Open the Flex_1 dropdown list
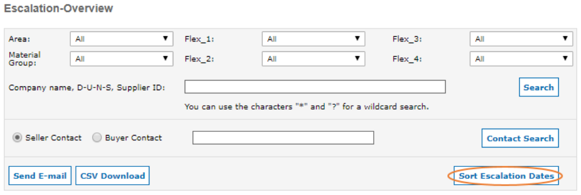 [x=314, y=39]
